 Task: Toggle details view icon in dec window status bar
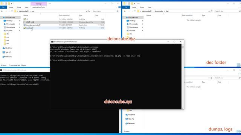coord(238,65)
